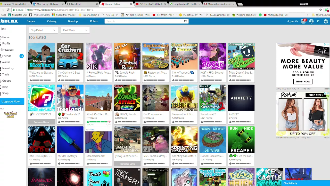Viewport: 330px width, 186px height.
Task: Open the Catalog menu item
Action: [52, 21]
